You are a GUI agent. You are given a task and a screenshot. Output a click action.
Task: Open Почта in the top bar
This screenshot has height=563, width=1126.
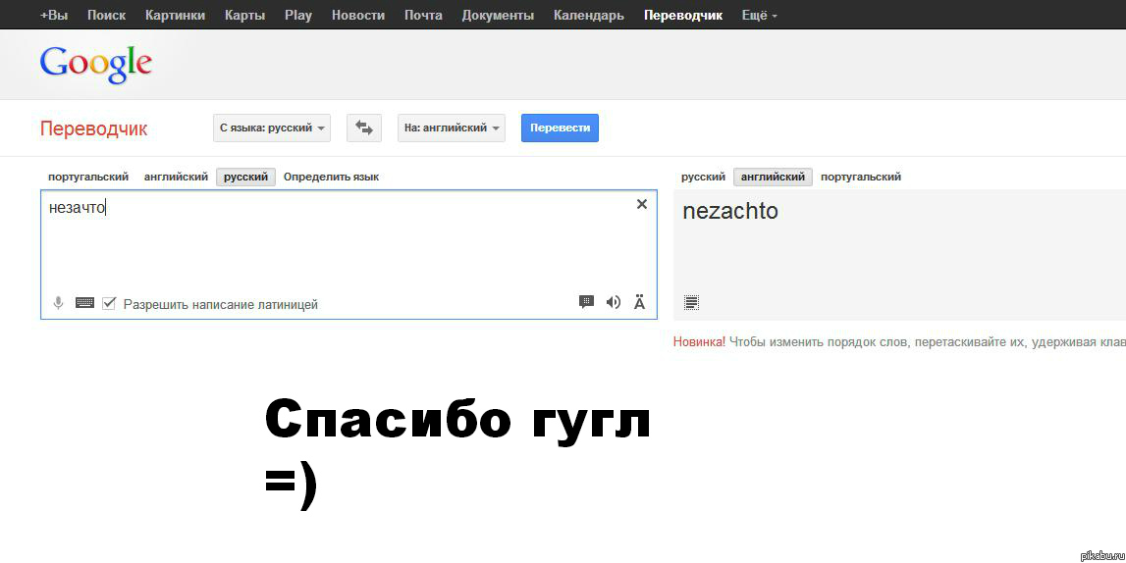coord(423,15)
